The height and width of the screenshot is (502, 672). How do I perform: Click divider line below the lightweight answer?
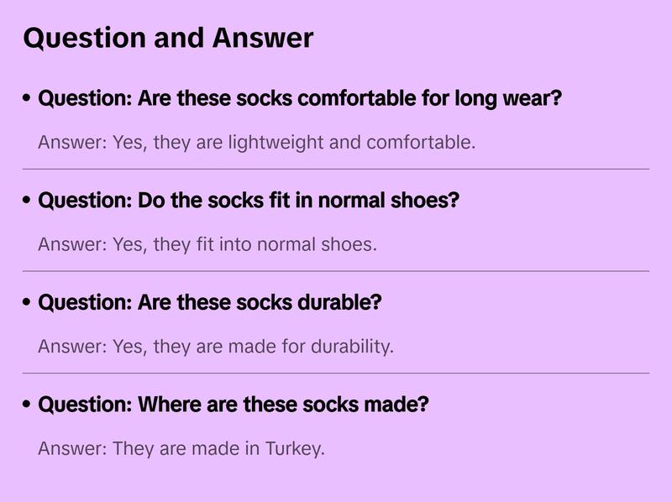pyautogui.click(x=336, y=169)
